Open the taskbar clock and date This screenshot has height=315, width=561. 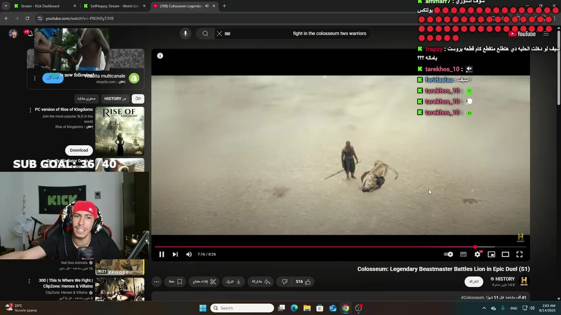[x=549, y=308]
